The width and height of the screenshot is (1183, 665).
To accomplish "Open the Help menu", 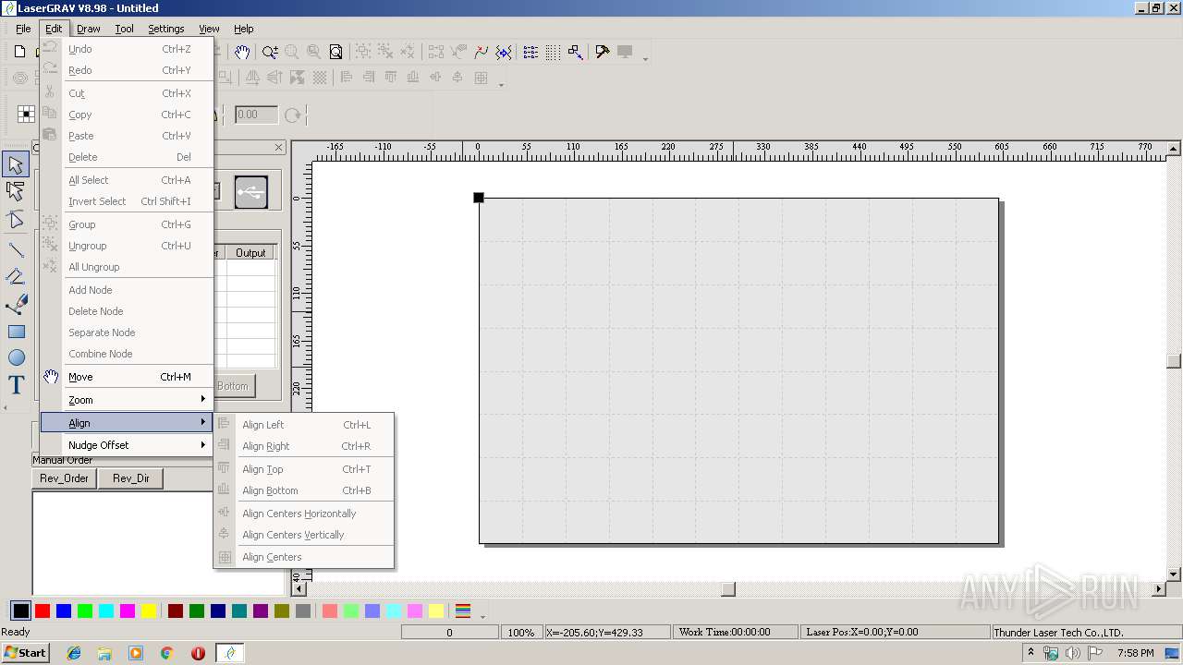I will 244,29.
